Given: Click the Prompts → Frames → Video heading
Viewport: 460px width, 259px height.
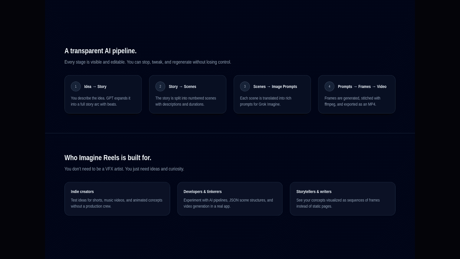Looking at the screenshot, I should (362, 87).
